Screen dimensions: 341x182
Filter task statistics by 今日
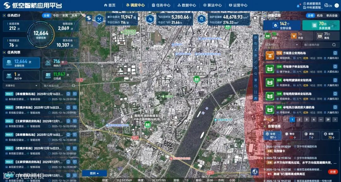56,15
